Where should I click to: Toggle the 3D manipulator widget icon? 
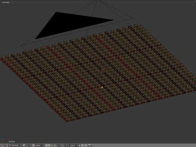pyautogui.click(x=33, y=145)
